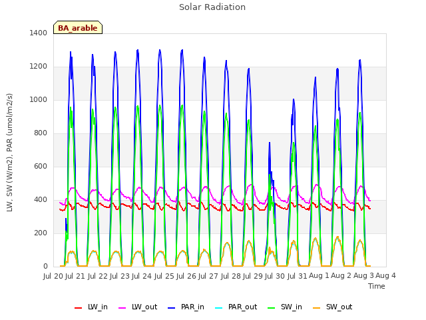The image size is (426, 320).
Task: Select the LW_out legend label
Action: (x=144, y=307)
